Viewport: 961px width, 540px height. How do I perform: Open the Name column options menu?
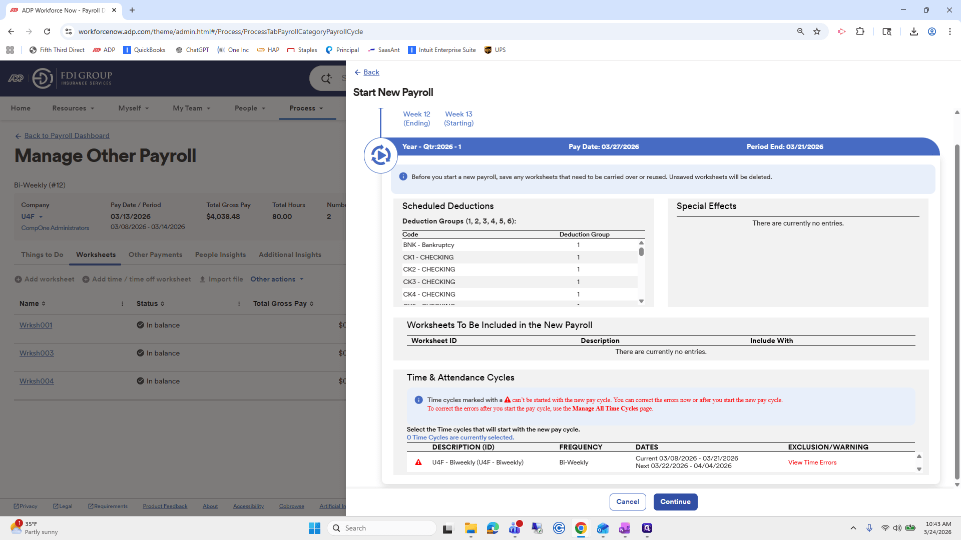(x=123, y=303)
